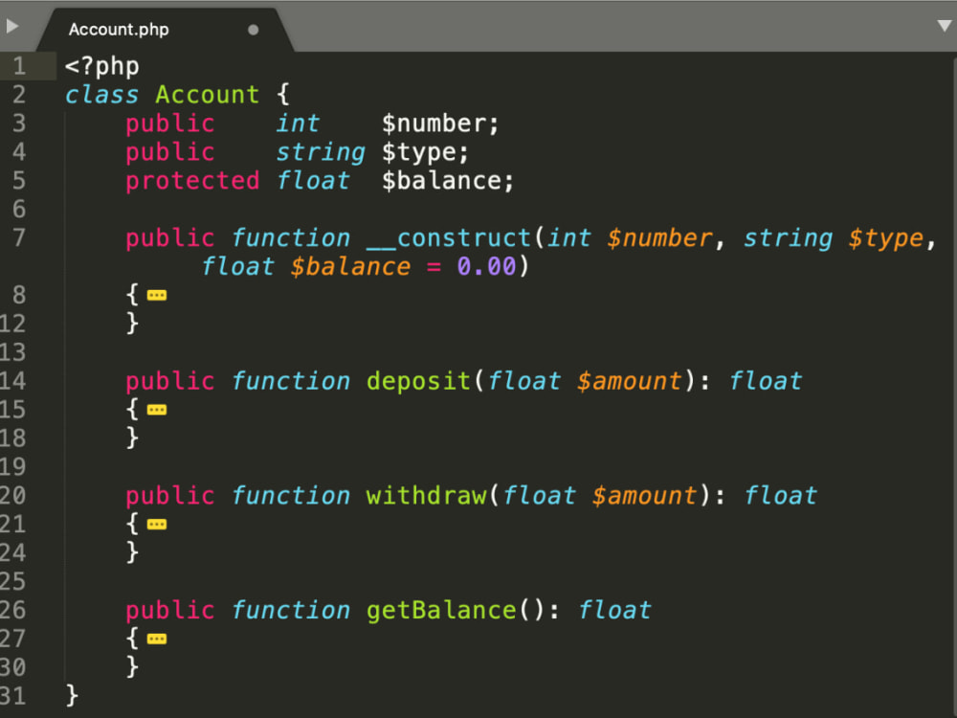The width and height of the screenshot is (957, 718).
Task: Click the protected keyword
Action: tap(192, 181)
